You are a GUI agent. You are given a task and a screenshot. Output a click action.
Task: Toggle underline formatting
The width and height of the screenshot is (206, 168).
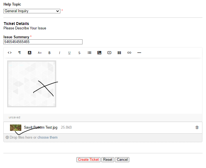[69, 53]
